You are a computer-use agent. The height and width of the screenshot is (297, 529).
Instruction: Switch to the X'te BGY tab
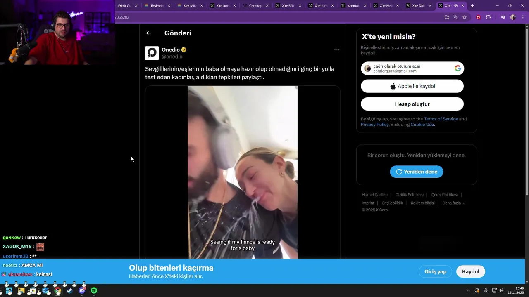tap(288, 6)
